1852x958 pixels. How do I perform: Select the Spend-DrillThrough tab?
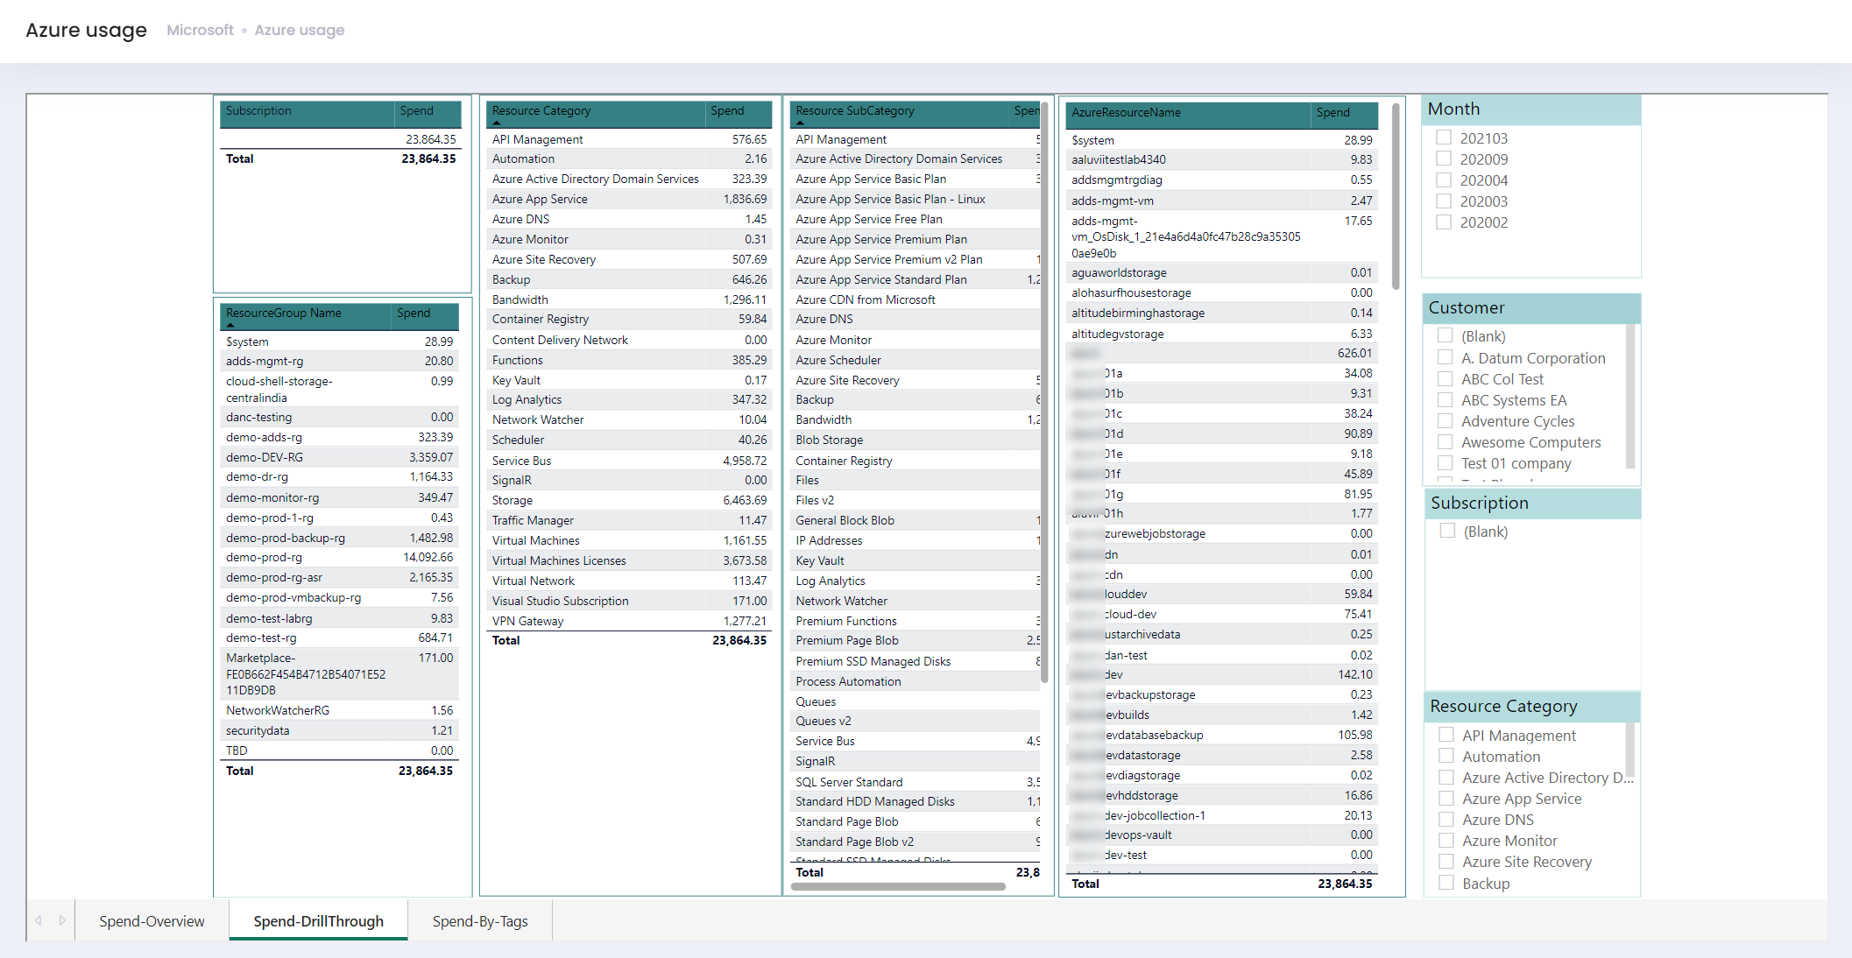point(318,920)
